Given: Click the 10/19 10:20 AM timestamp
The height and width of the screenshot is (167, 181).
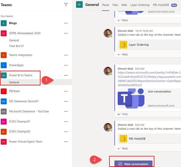Looking at the screenshot, I should pos(144,31).
